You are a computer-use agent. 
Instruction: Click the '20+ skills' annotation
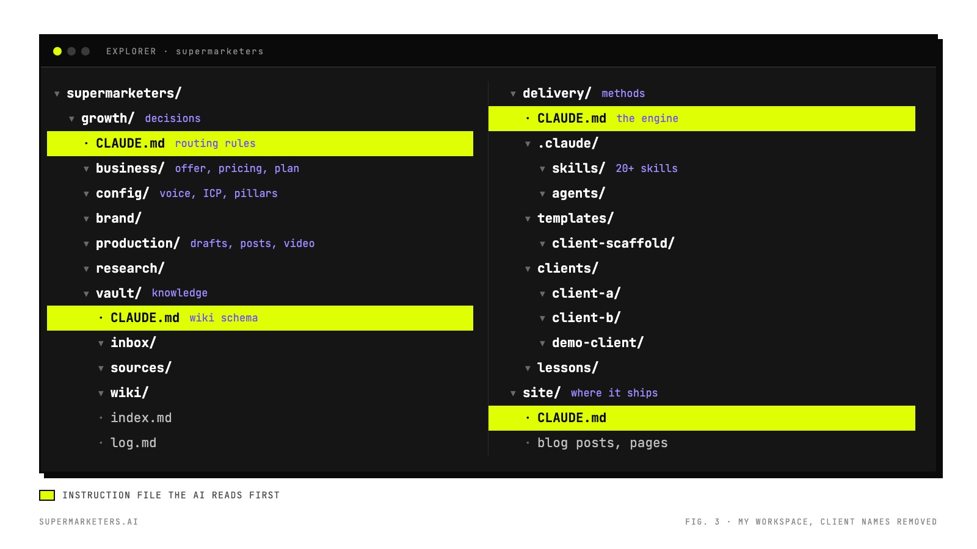647,168
